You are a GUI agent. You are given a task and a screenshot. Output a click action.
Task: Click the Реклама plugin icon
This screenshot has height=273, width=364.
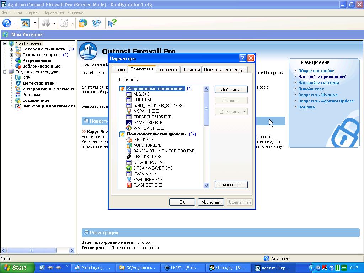[18, 95]
